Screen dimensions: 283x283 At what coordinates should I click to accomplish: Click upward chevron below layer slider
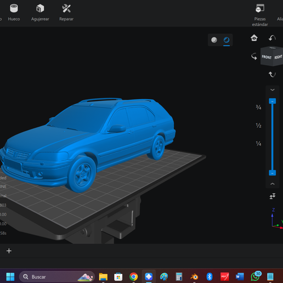click(273, 184)
